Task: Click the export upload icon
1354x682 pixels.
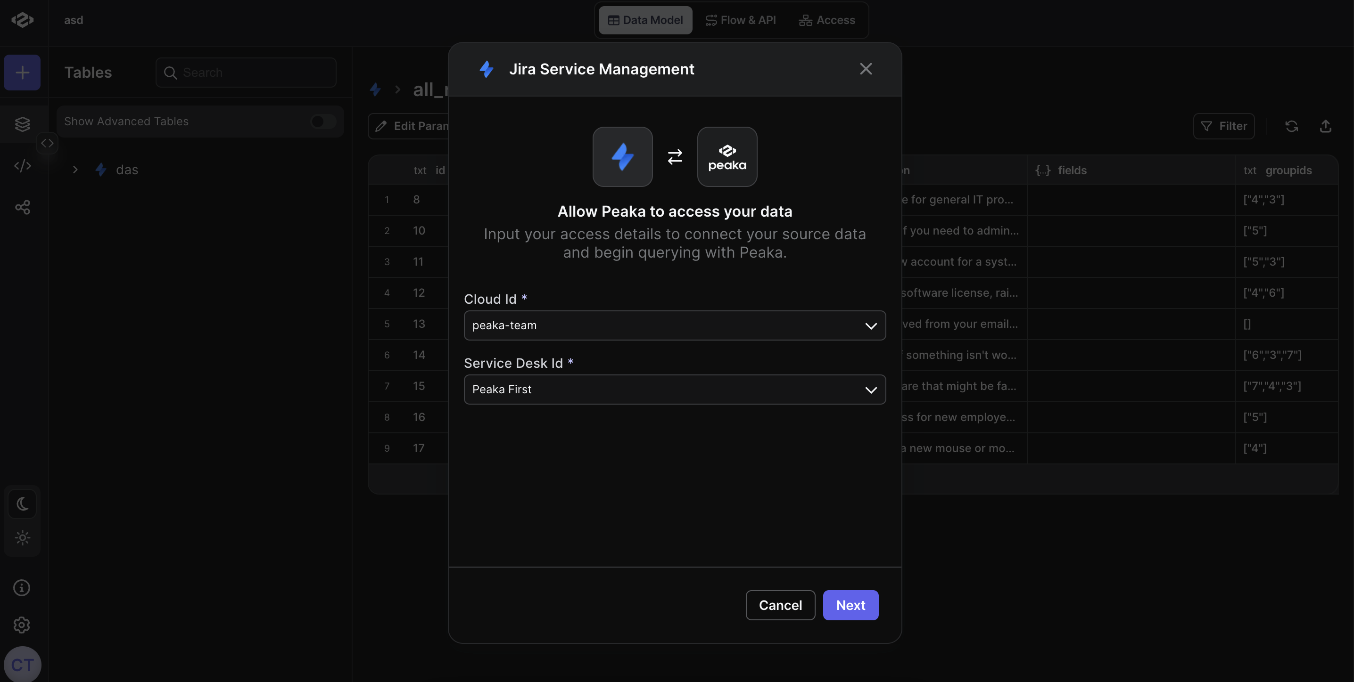Action: (x=1326, y=126)
